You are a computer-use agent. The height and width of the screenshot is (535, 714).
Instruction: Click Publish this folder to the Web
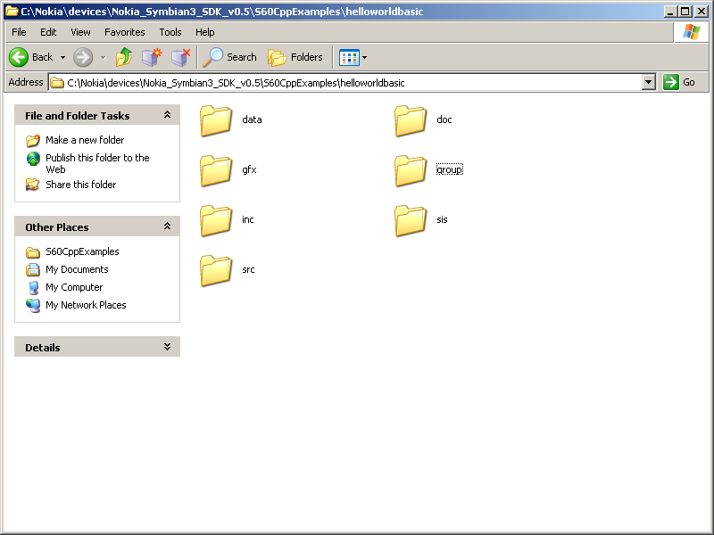click(x=97, y=163)
